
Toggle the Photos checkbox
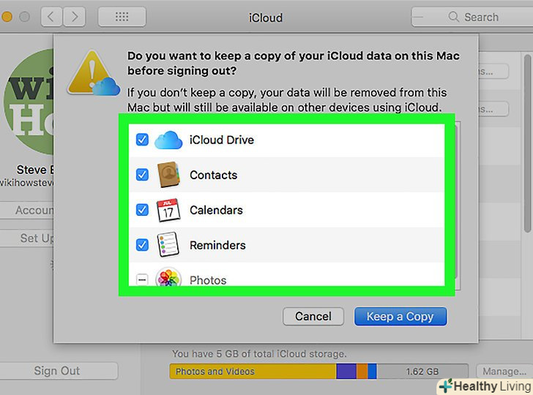coord(142,279)
